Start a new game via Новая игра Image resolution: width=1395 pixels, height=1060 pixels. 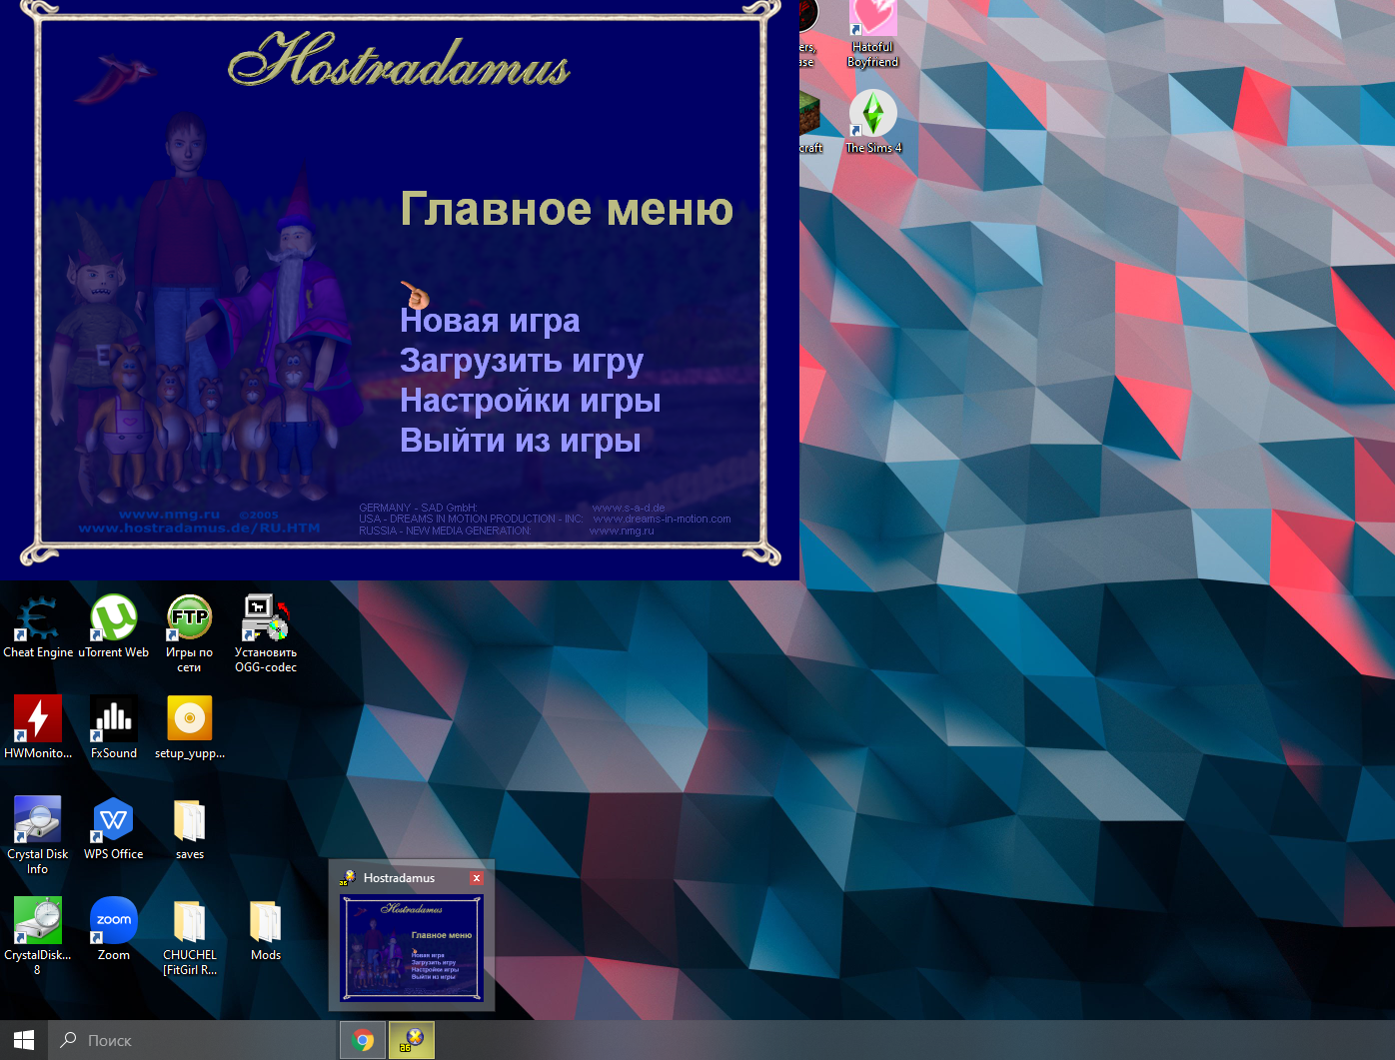490,321
